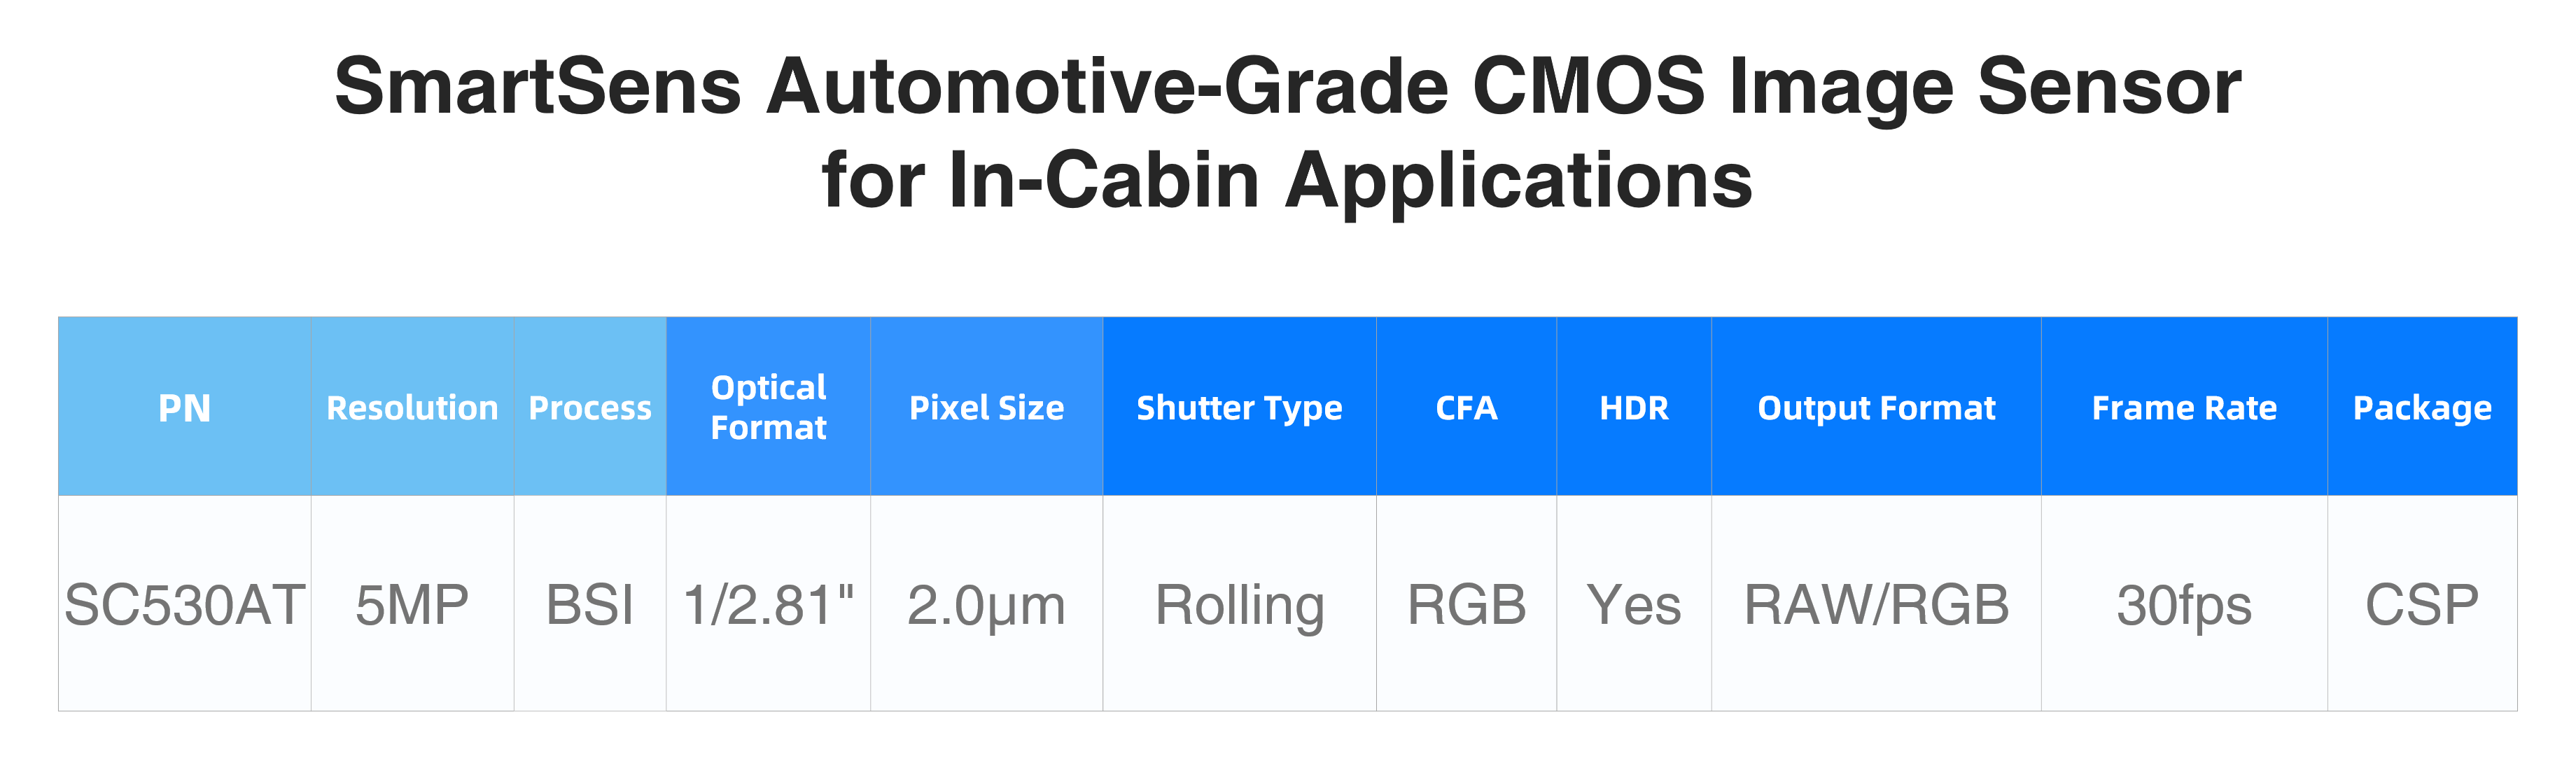This screenshot has width=2576, height=780.
Task: Select the Resolution column header
Action: click(412, 407)
